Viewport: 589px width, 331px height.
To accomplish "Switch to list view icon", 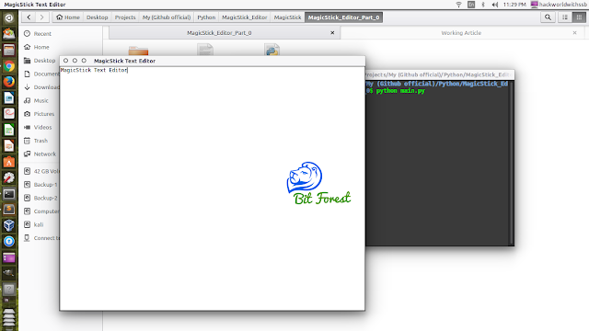I will 565,17.
